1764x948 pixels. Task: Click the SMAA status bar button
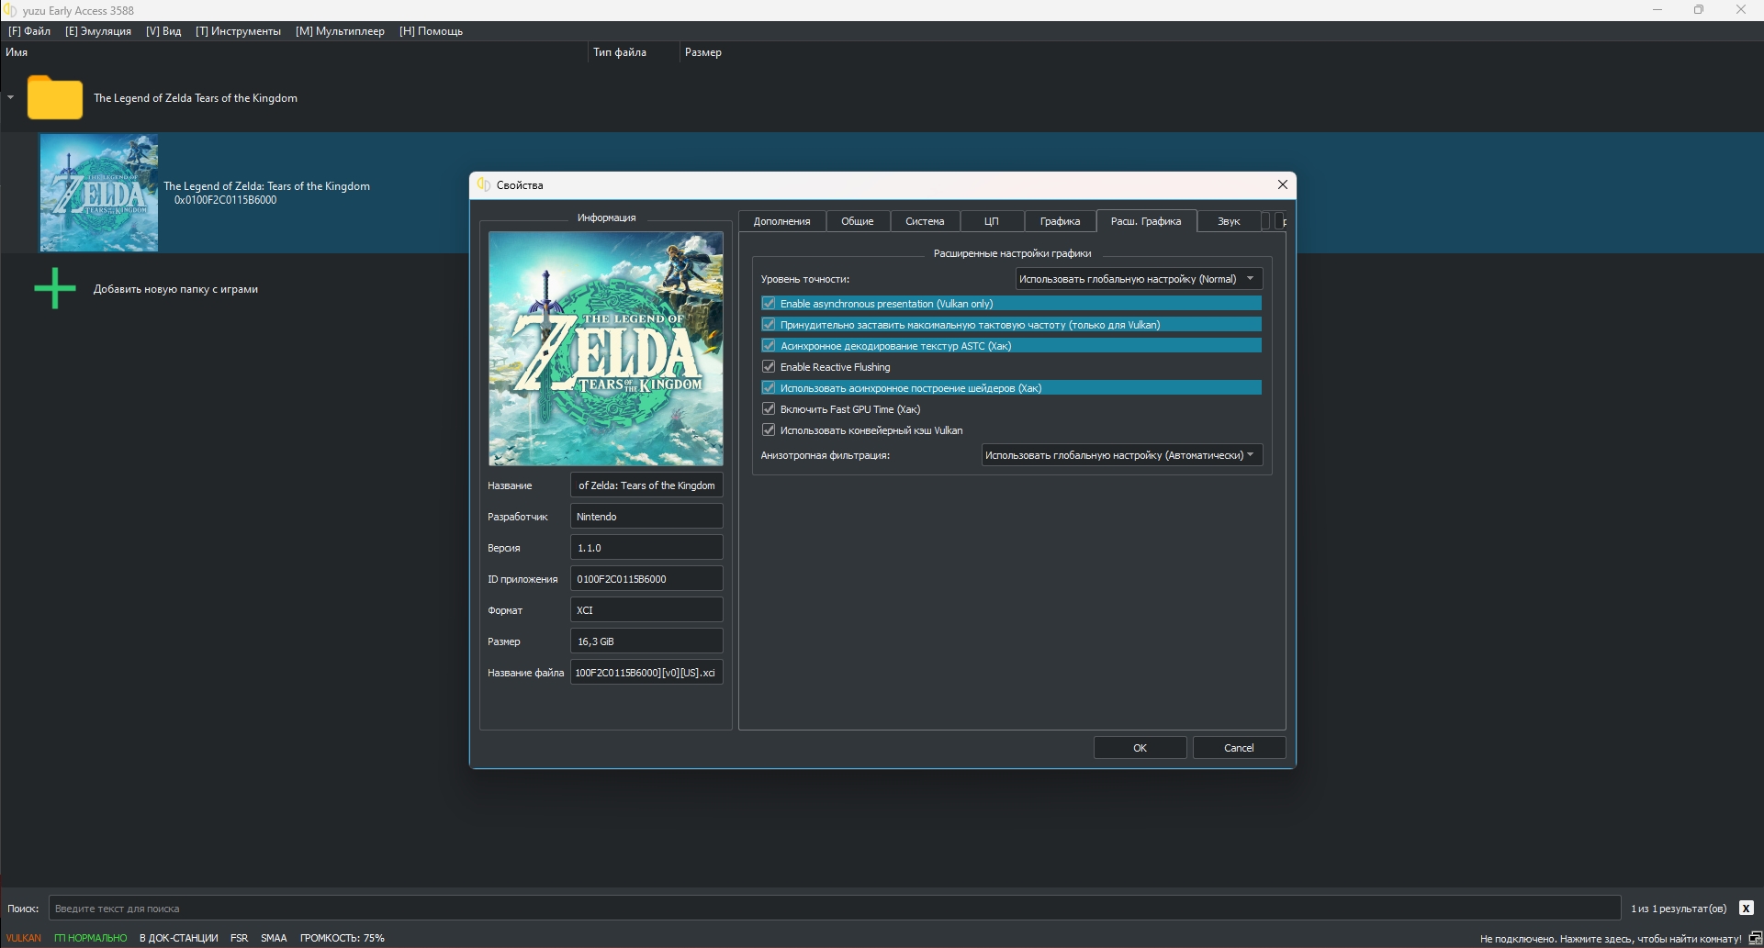pyautogui.click(x=274, y=938)
